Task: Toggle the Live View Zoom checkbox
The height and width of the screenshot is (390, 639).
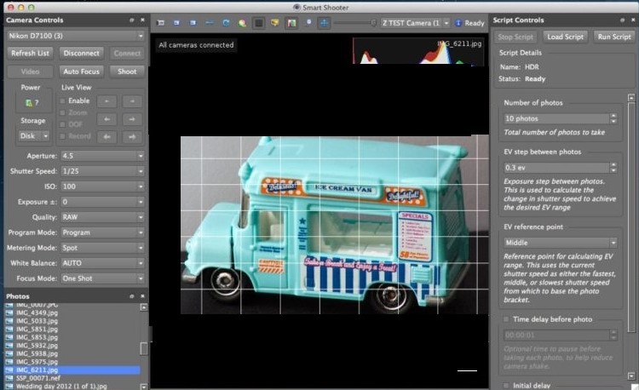Action: click(63, 112)
